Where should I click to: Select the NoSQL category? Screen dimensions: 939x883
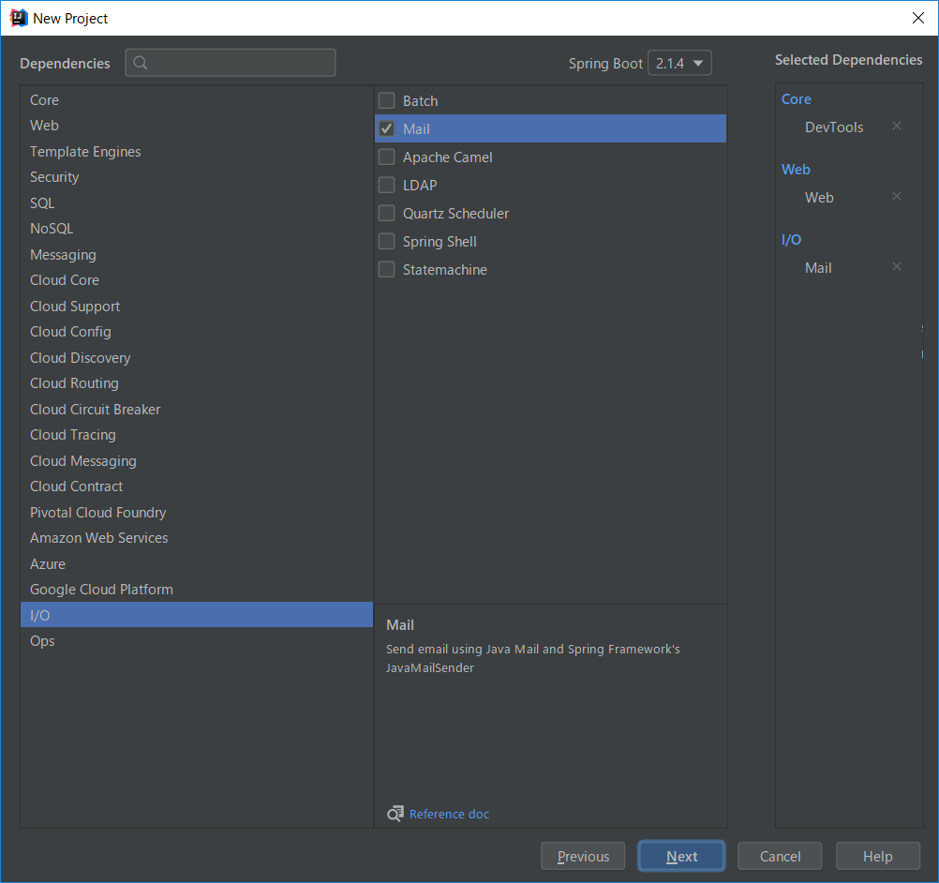[197, 229]
